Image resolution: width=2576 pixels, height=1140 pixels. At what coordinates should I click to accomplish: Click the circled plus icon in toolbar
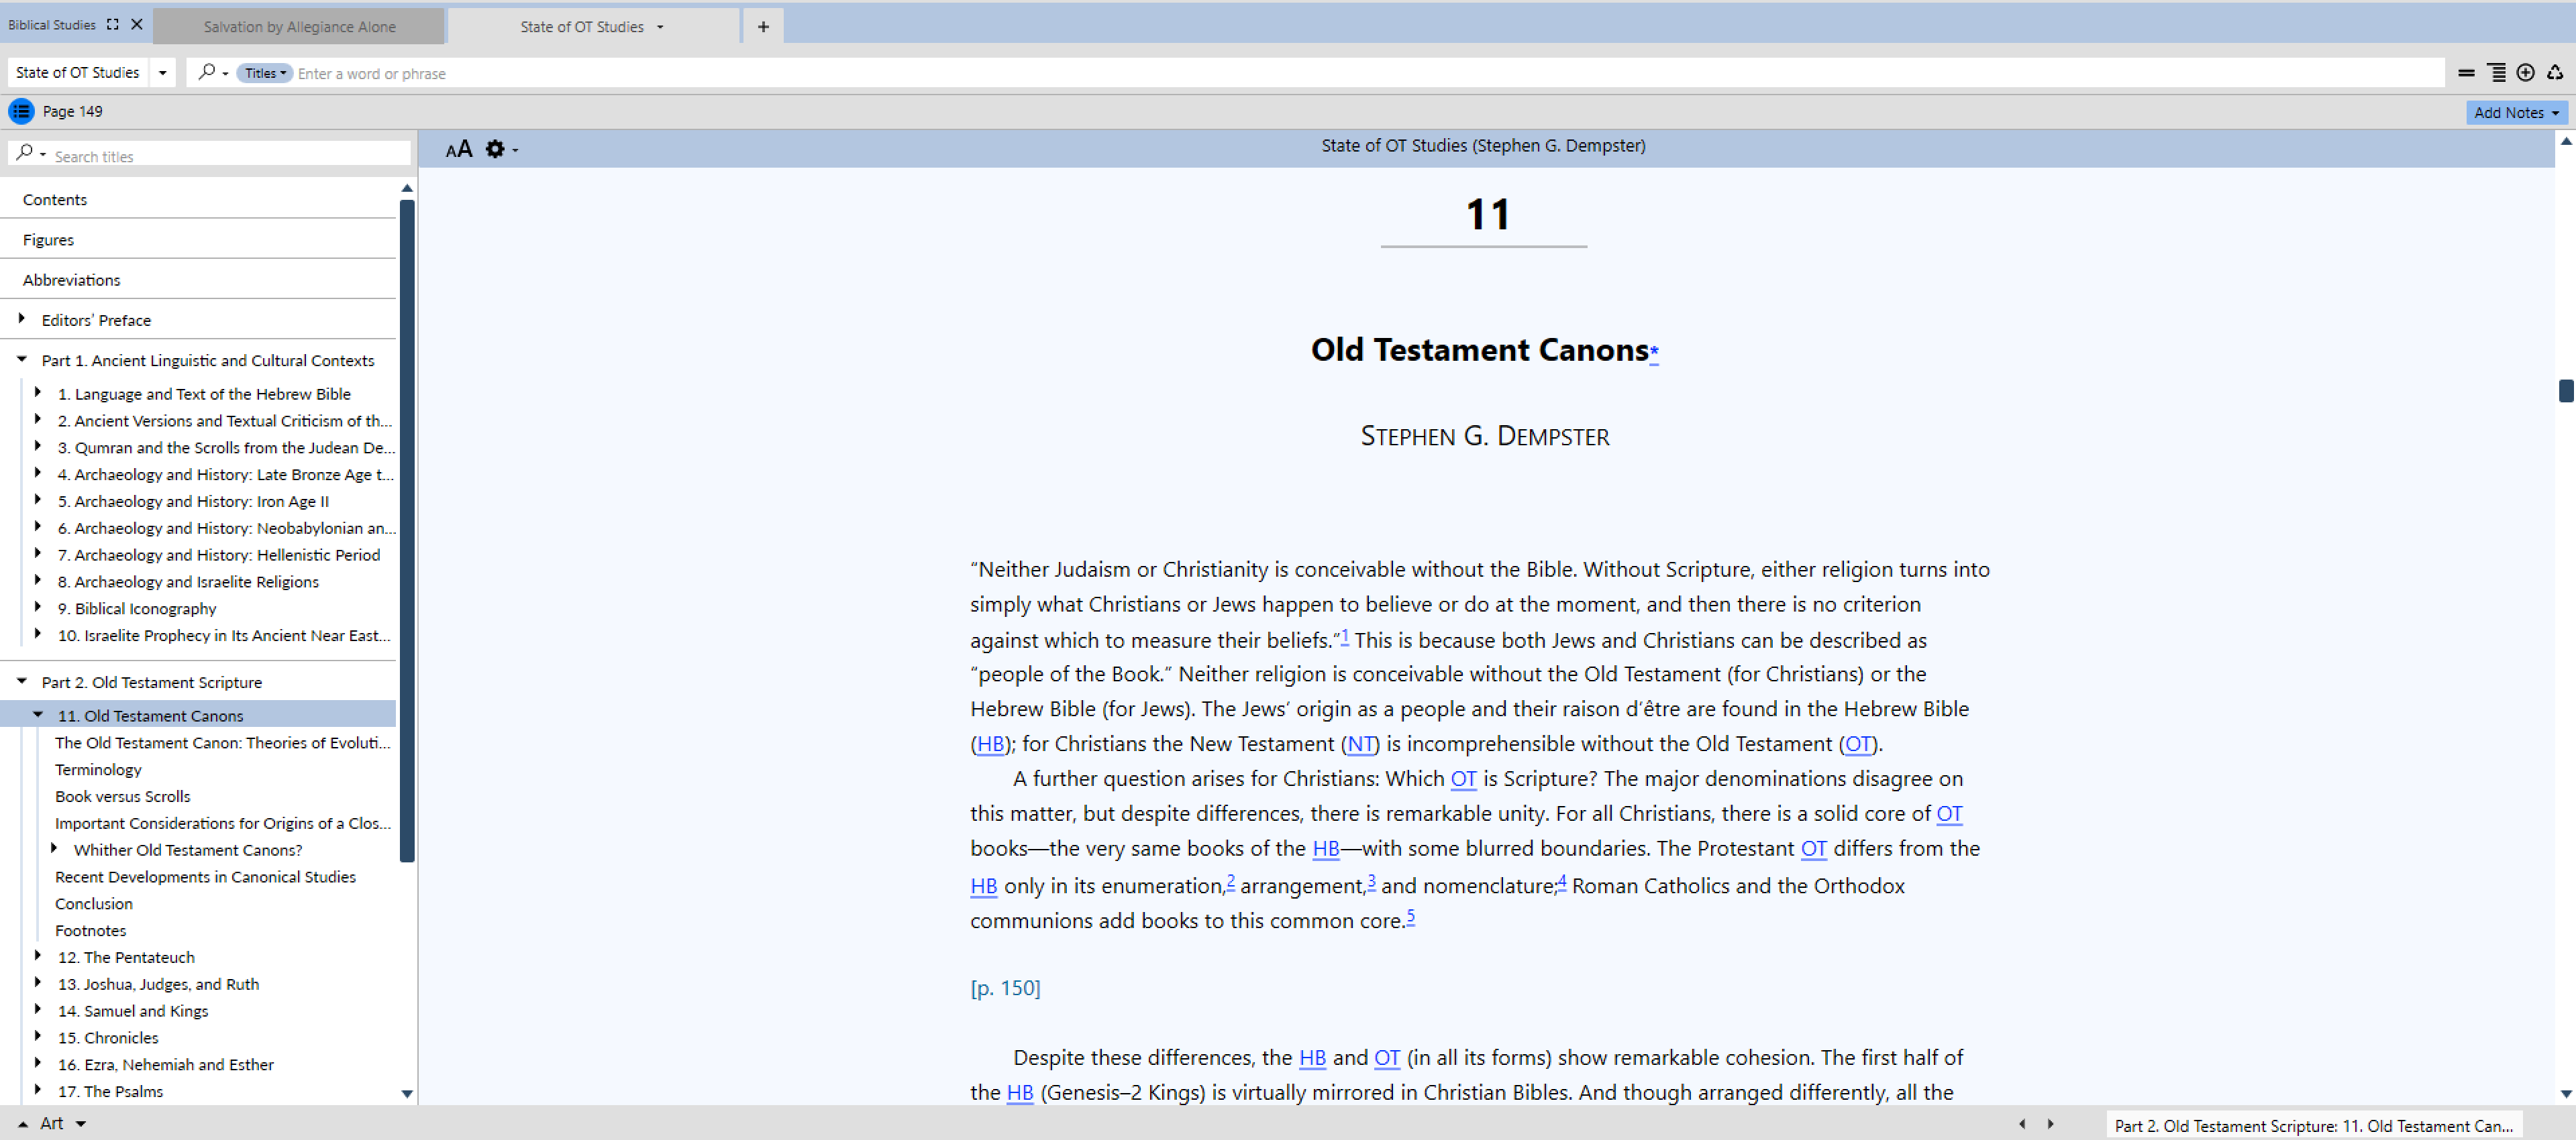[x=2525, y=72]
